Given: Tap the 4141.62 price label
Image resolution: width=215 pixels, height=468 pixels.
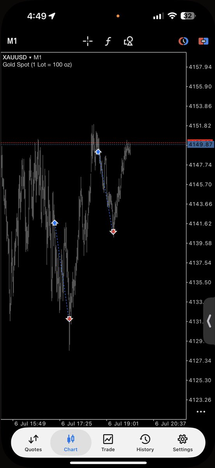Looking at the screenshot, I should 200,223.
